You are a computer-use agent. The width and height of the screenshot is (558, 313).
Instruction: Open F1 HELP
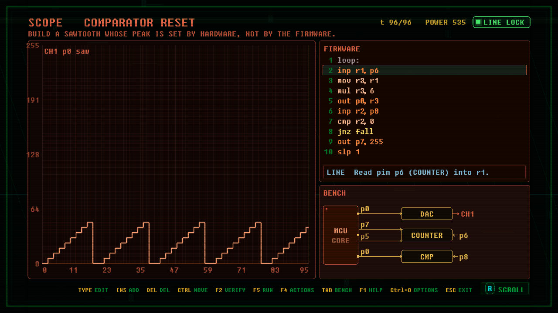point(371,290)
